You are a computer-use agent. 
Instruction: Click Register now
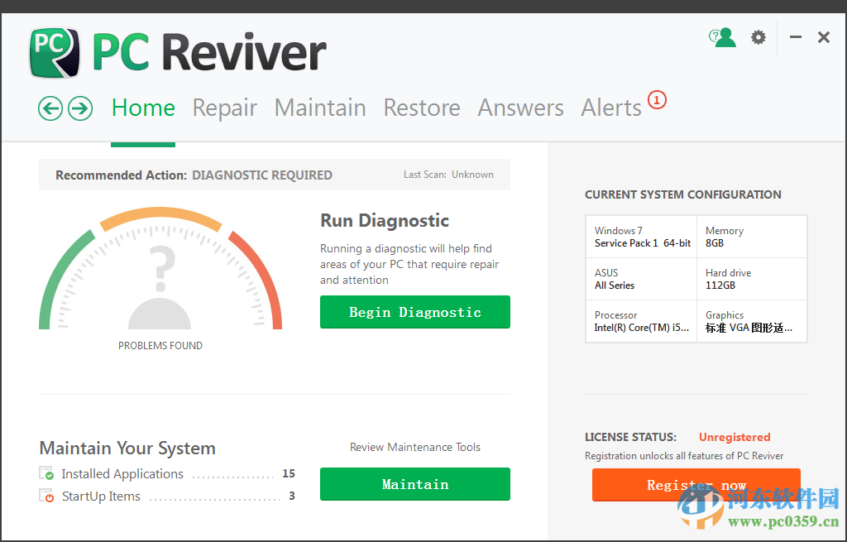[x=696, y=485]
